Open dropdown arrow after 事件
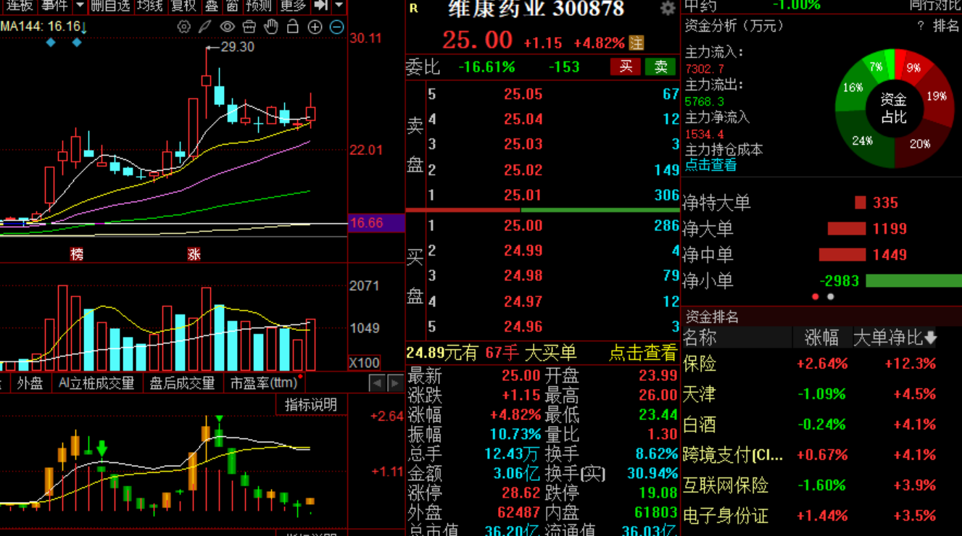Viewport: 962px width, 536px height. [80, 6]
